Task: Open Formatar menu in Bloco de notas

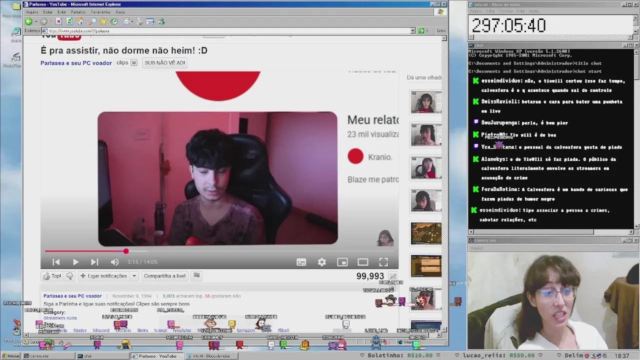Action: 505,11
